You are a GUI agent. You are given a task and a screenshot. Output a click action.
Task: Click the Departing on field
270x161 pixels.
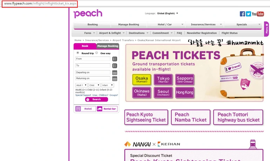[x=93, y=72]
